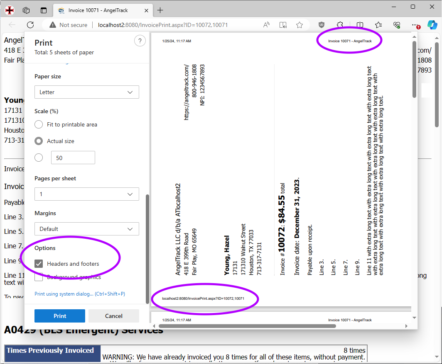The image size is (442, 364).
Task: Switch to the Invoice 10071 tab
Action: tap(100, 10)
